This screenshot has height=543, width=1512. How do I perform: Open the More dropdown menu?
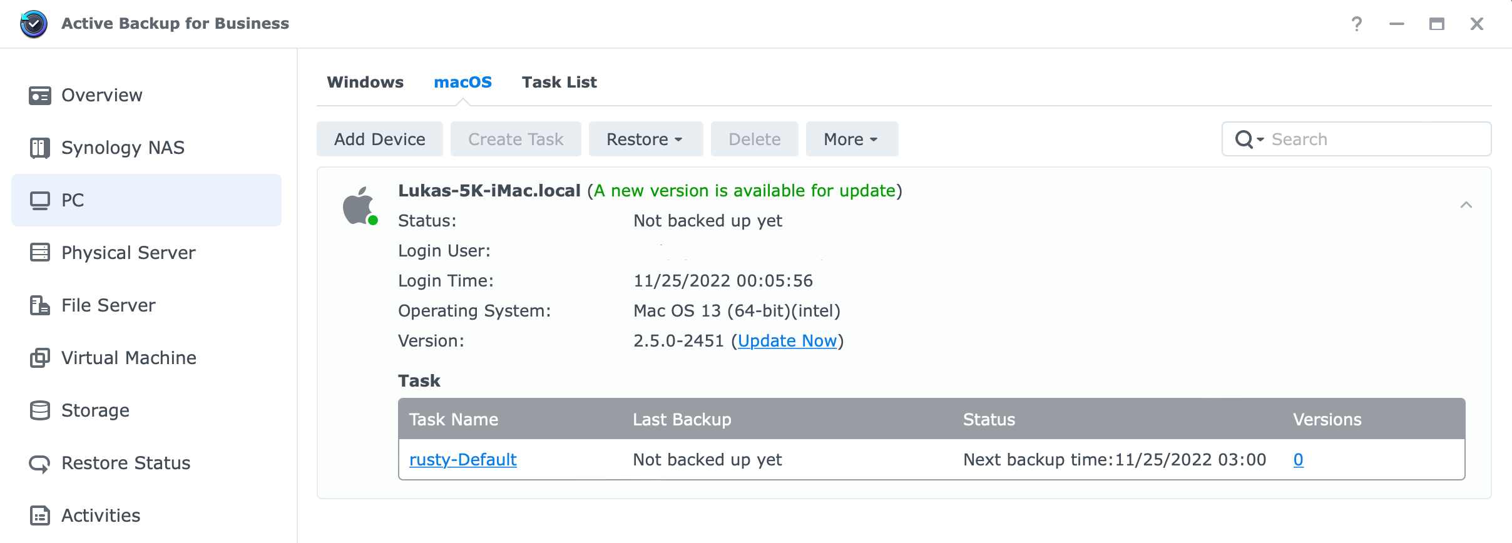(x=852, y=139)
